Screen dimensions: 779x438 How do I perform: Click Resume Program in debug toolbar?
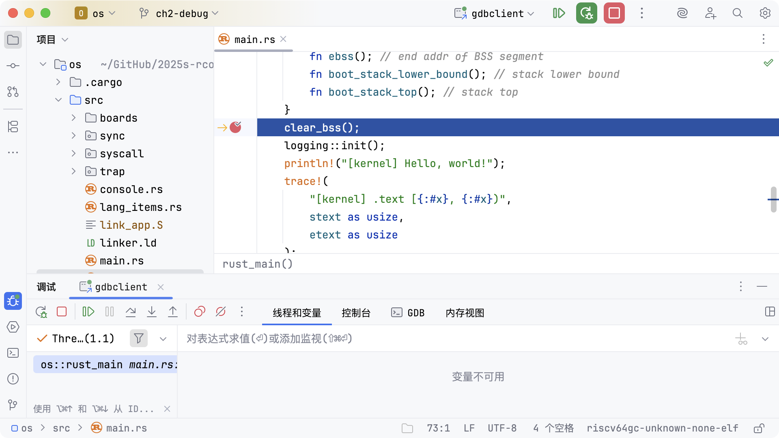(x=88, y=312)
